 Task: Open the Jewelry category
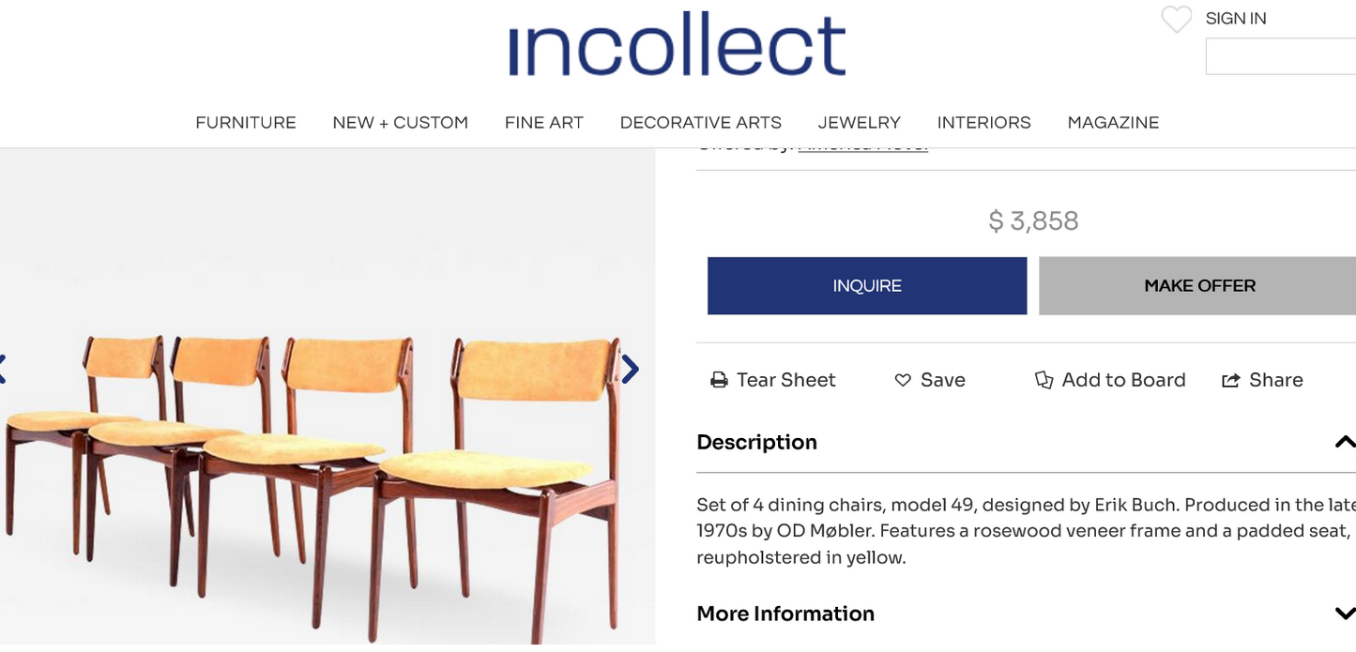859,123
